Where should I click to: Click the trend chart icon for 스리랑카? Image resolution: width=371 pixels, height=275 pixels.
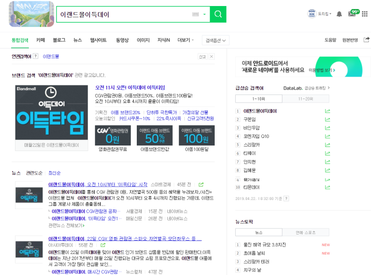328,145
